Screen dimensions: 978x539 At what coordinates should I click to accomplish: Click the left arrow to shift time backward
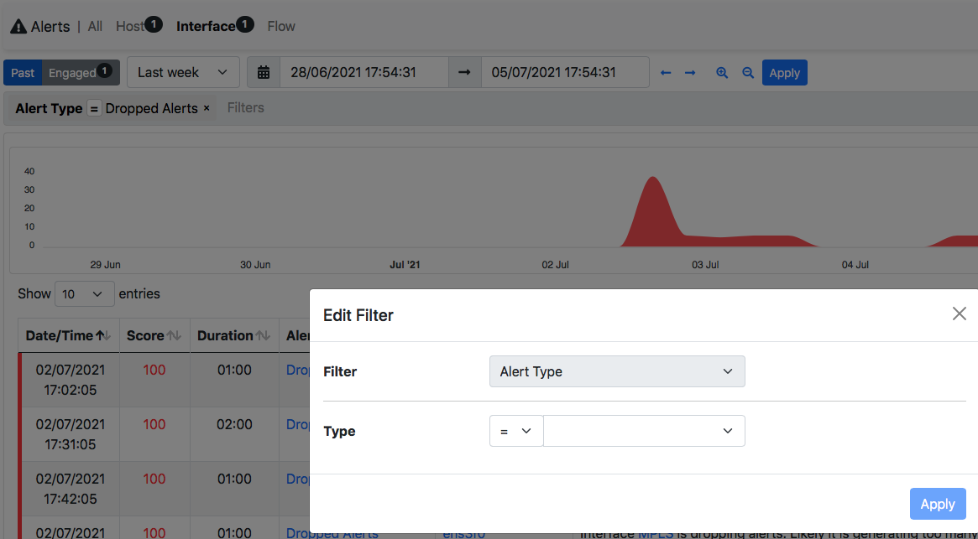tap(665, 72)
